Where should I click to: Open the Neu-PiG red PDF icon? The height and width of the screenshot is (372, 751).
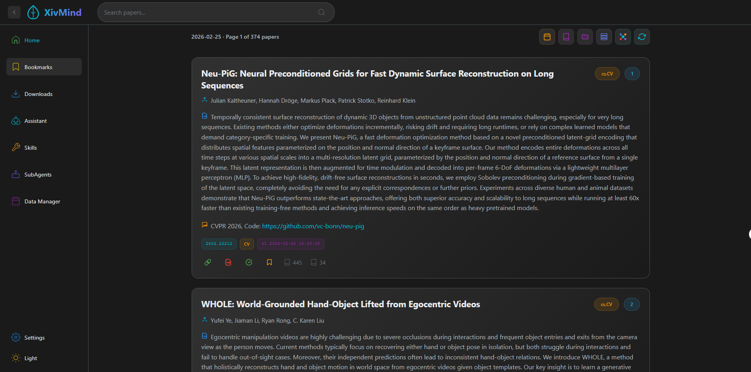click(228, 262)
